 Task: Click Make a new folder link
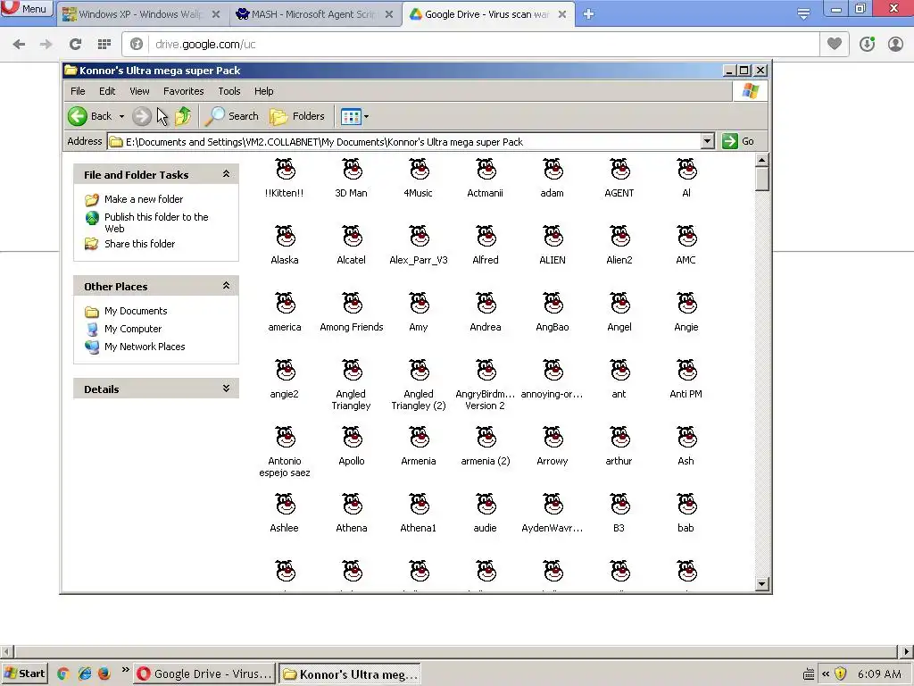coord(144,199)
